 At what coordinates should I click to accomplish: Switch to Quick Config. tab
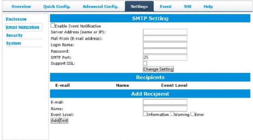pyautogui.click(x=57, y=7)
